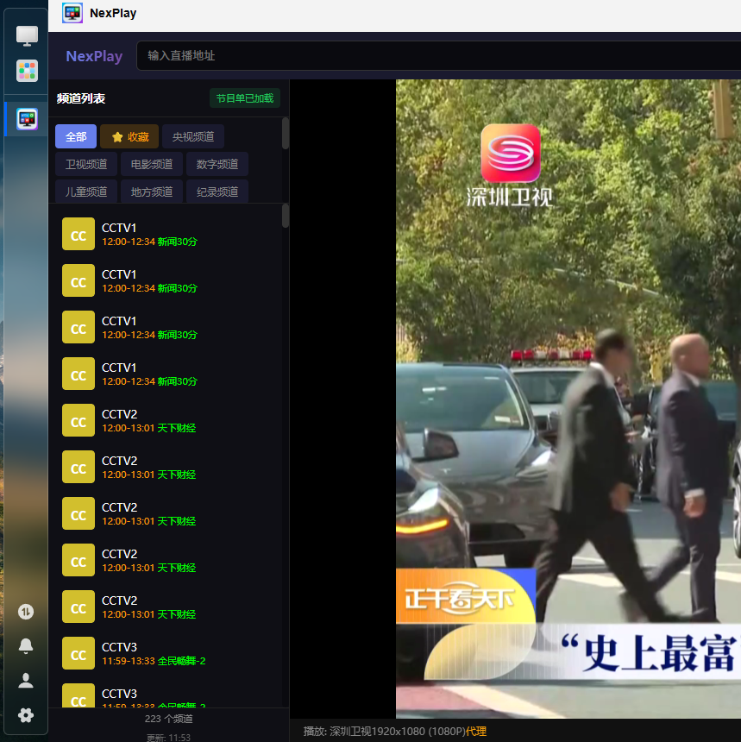Click the 频道列表 panel heading
Image resolution: width=741 pixels, height=742 pixels.
(x=81, y=98)
